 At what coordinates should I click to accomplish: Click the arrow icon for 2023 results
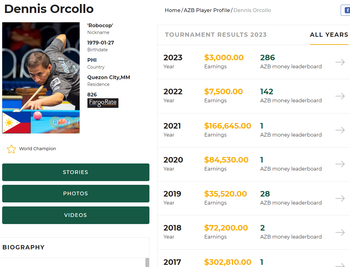pos(340,62)
